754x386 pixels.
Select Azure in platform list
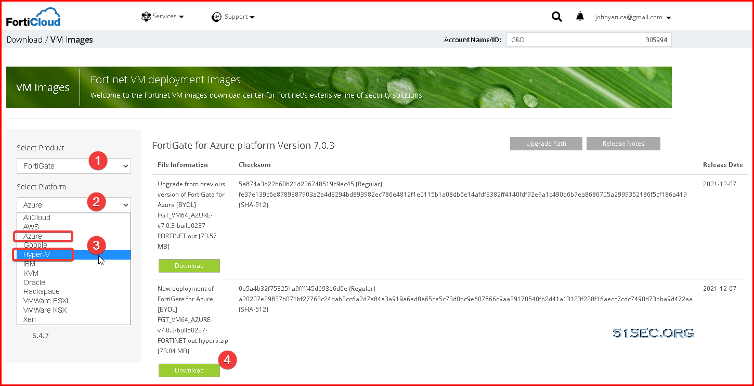point(74,236)
